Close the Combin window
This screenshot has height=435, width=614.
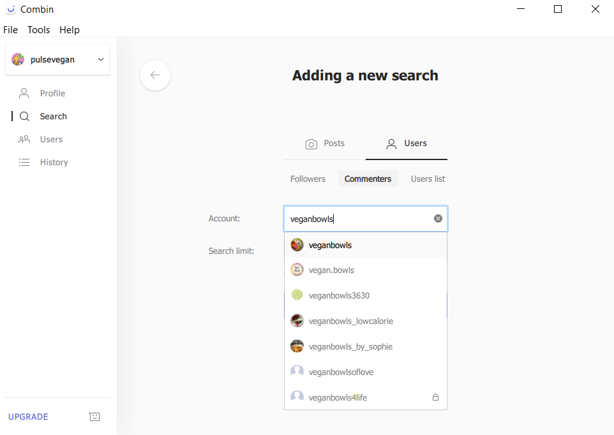(595, 9)
